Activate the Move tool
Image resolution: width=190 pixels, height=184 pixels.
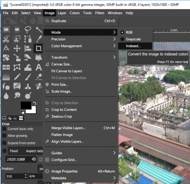pyautogui.click(x=17, y=49)
